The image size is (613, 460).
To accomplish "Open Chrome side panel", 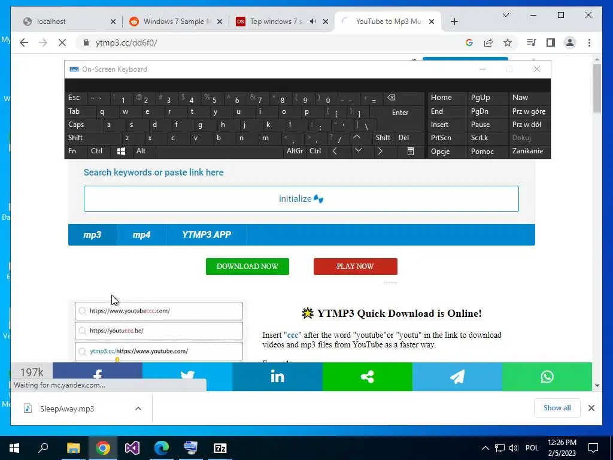I will [x=551, y=43].
